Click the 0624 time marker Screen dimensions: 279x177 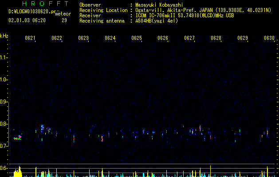pos(110,38)
